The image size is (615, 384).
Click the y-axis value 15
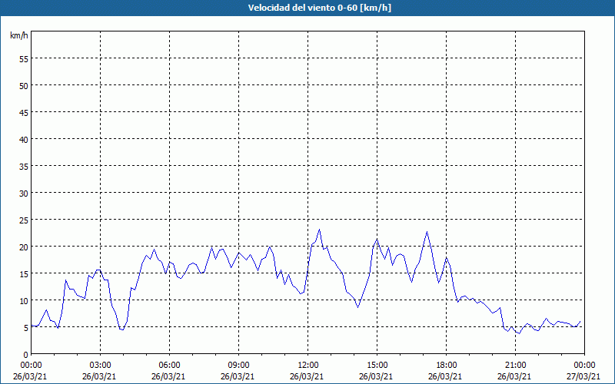(24, 274)
